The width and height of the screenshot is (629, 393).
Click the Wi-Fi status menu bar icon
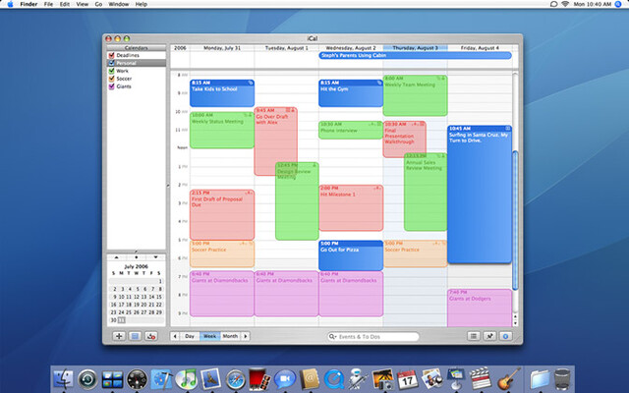tap(565, 4)
